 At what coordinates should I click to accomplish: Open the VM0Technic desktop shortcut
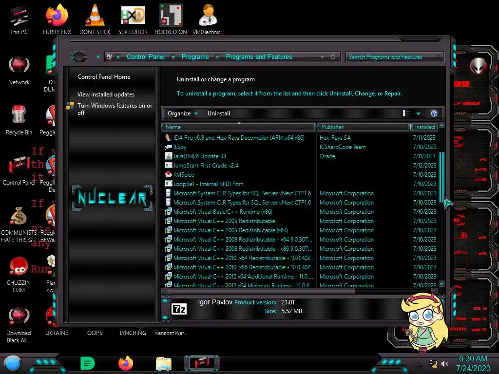point(208,19)
